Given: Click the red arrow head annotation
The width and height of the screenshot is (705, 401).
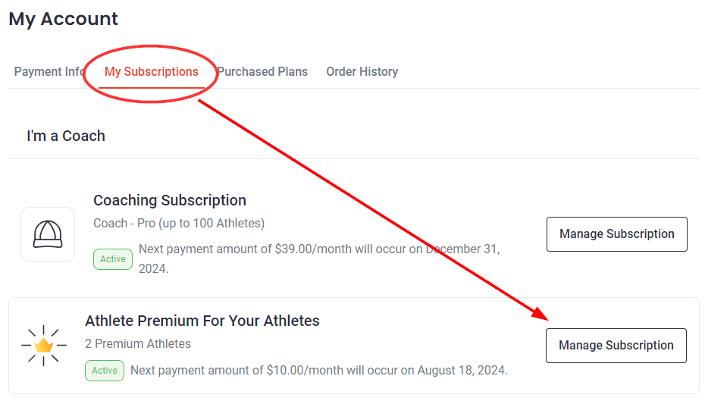Looking at the screenshot, I should pos(540,314).
